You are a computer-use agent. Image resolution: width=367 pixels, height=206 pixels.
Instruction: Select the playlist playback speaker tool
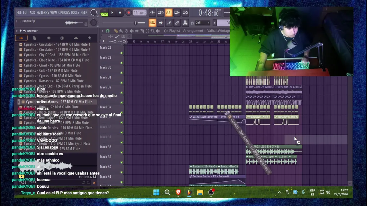(158, 31)
